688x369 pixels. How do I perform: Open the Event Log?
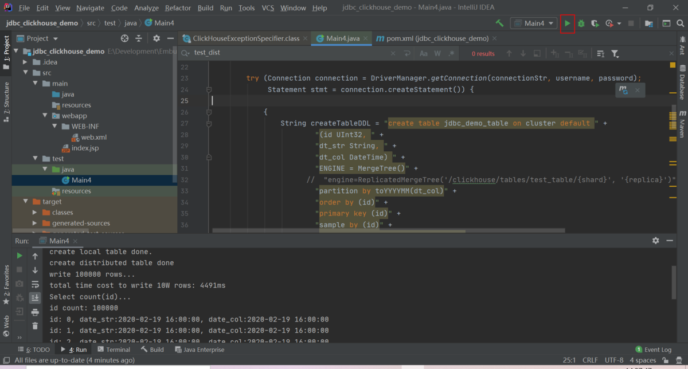[x=654, y=350]
